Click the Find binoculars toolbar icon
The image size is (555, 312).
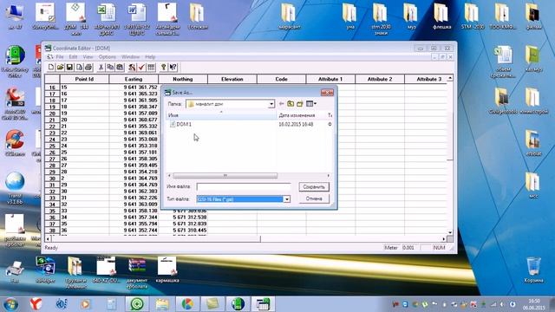pos(132,68)
